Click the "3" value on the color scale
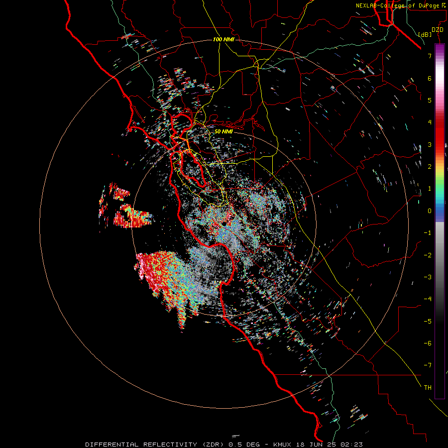Viewport: 448px width, 448px height. [430, 144]
